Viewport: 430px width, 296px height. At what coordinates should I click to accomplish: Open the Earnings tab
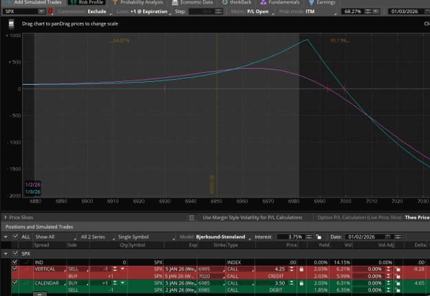tap(322, 3)
